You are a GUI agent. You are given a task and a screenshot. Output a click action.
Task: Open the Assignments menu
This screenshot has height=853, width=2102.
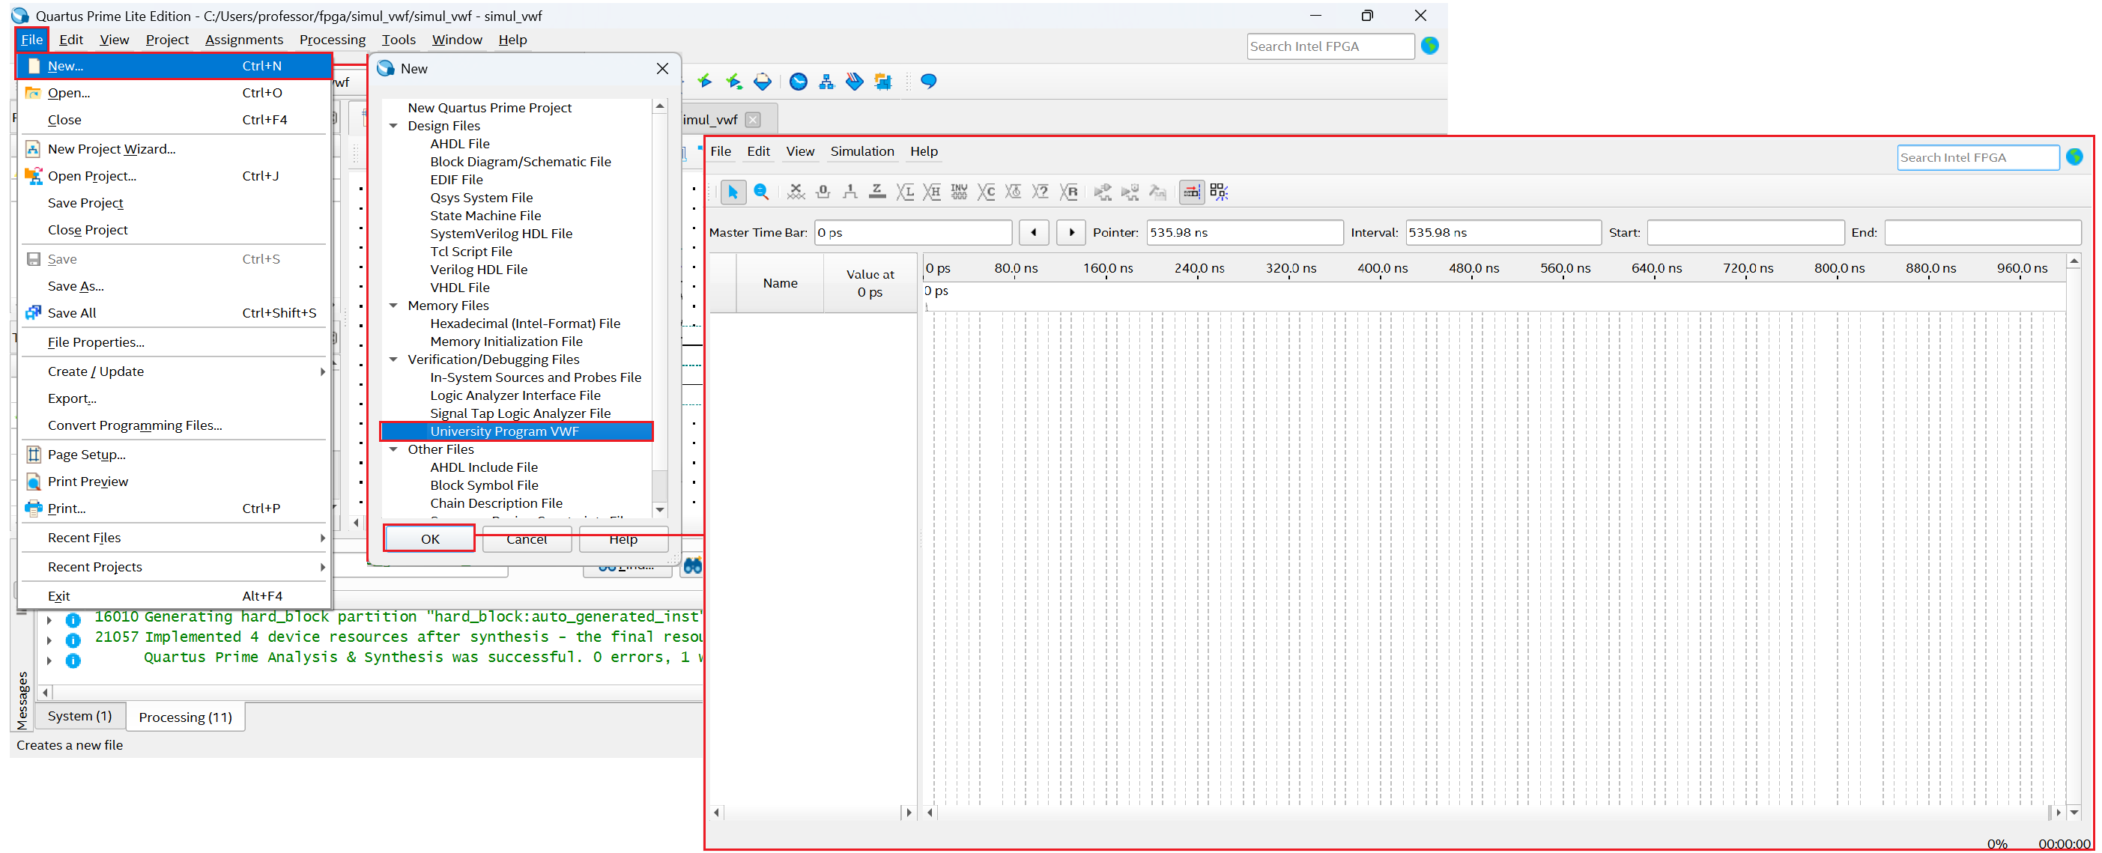[x=243, y=39]
